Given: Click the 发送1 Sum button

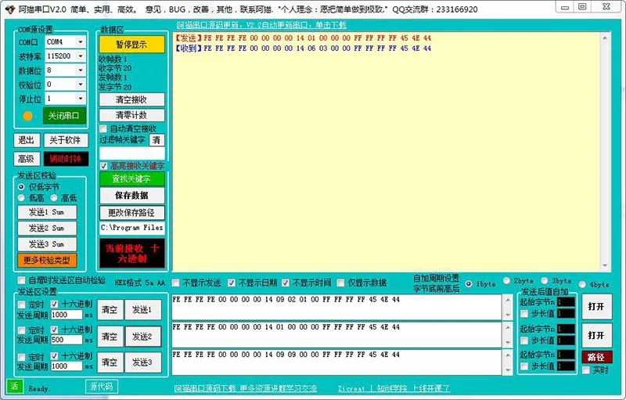Looking at the screenshot, I should pos(47,212).
